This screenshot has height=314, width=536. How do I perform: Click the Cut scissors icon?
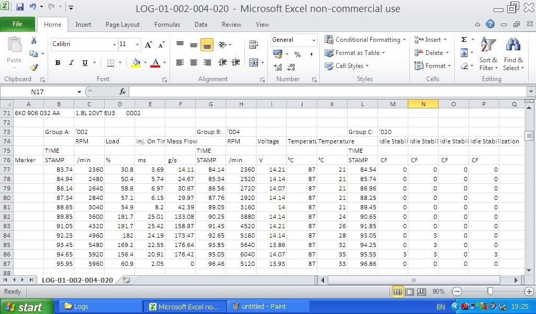tap(33, 40)
